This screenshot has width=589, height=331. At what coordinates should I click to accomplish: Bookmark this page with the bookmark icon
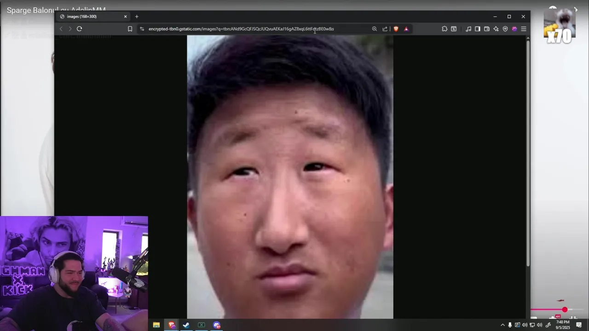(x=130, y=29)
